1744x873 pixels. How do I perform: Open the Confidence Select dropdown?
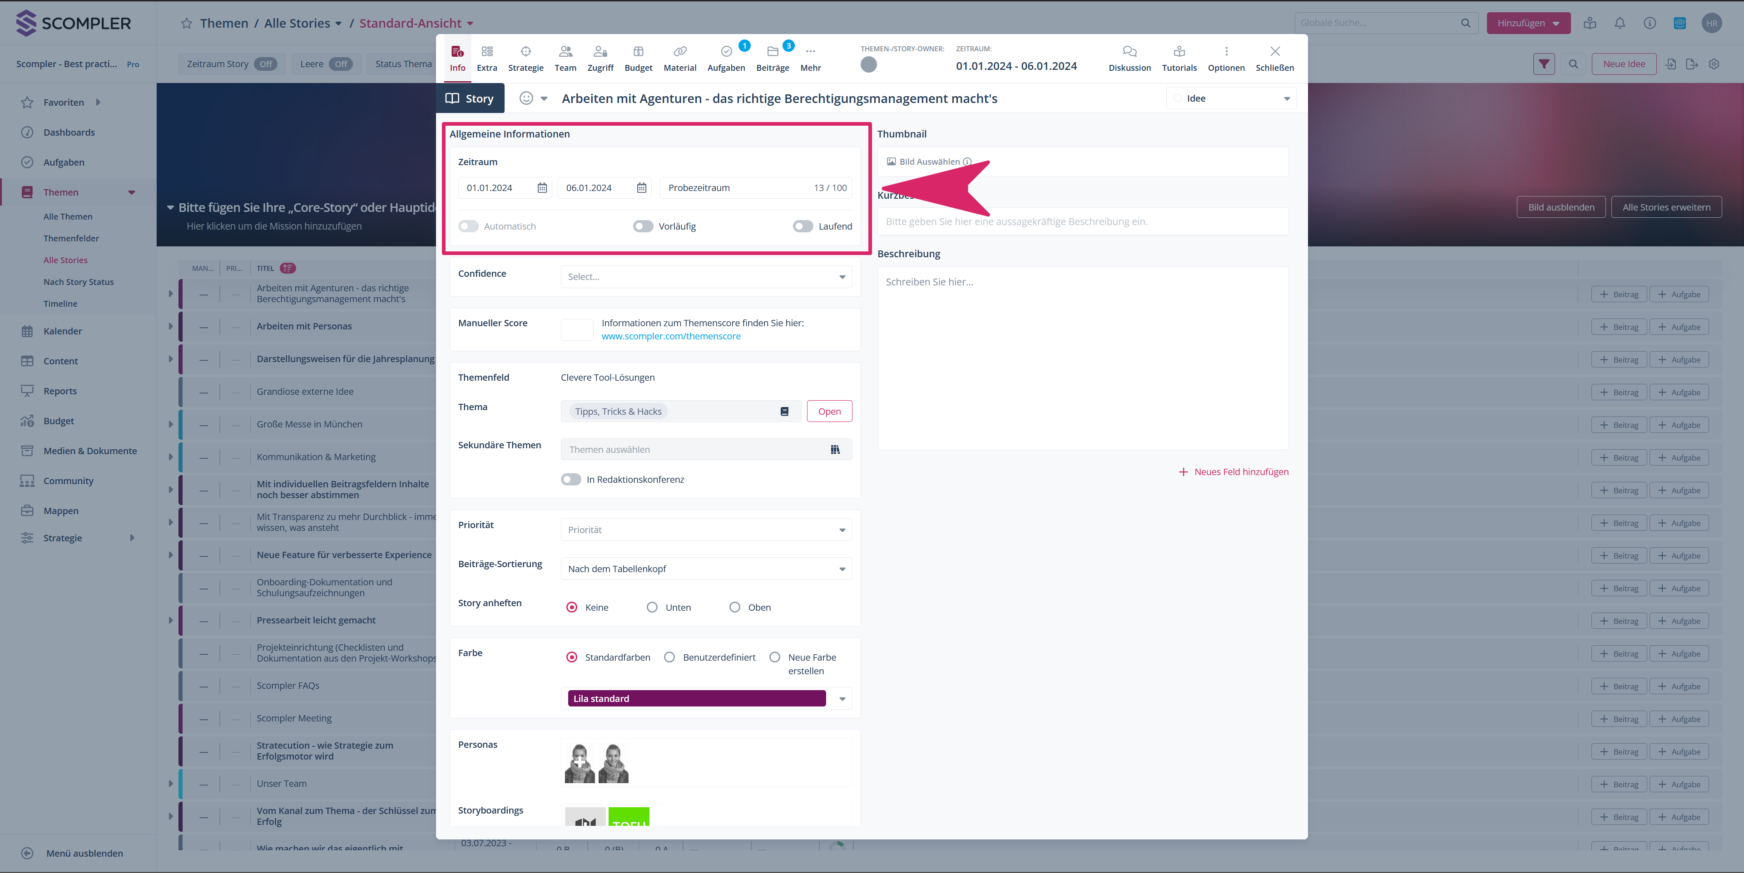click(x=705, y=277)
